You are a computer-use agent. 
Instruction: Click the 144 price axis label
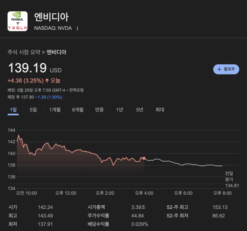point(11,130)
